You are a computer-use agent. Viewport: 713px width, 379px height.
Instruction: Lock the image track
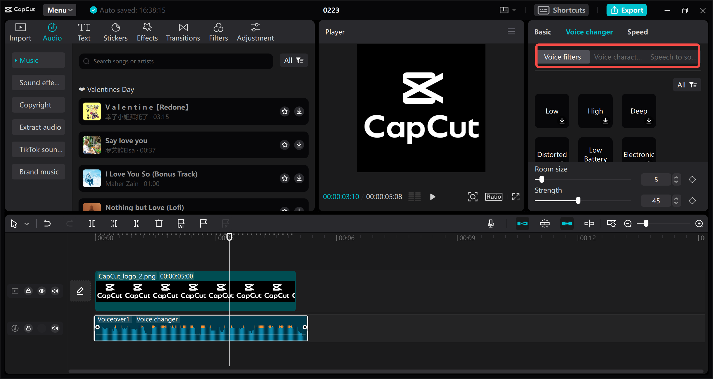coord(28,291)
